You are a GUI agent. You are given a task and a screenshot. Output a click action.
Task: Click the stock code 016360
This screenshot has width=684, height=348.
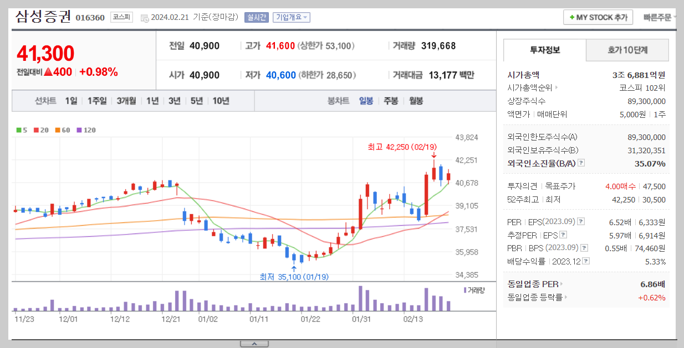point(89,18)
